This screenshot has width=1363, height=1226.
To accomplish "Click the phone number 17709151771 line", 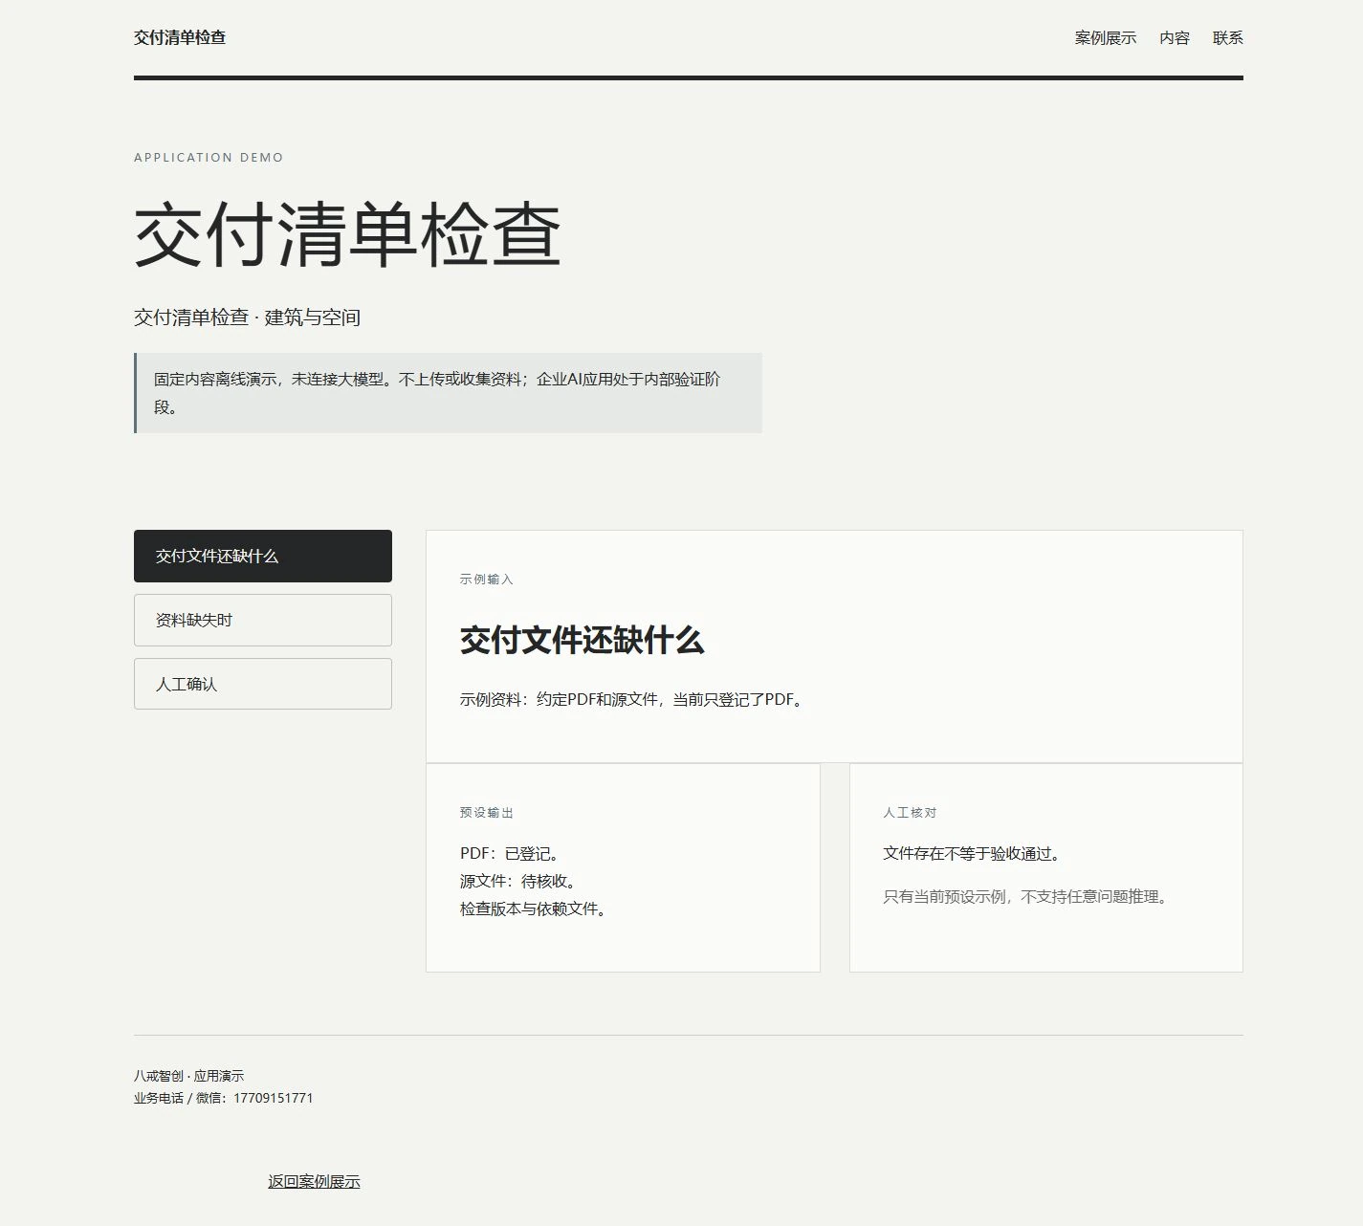I will [224, 1098].
